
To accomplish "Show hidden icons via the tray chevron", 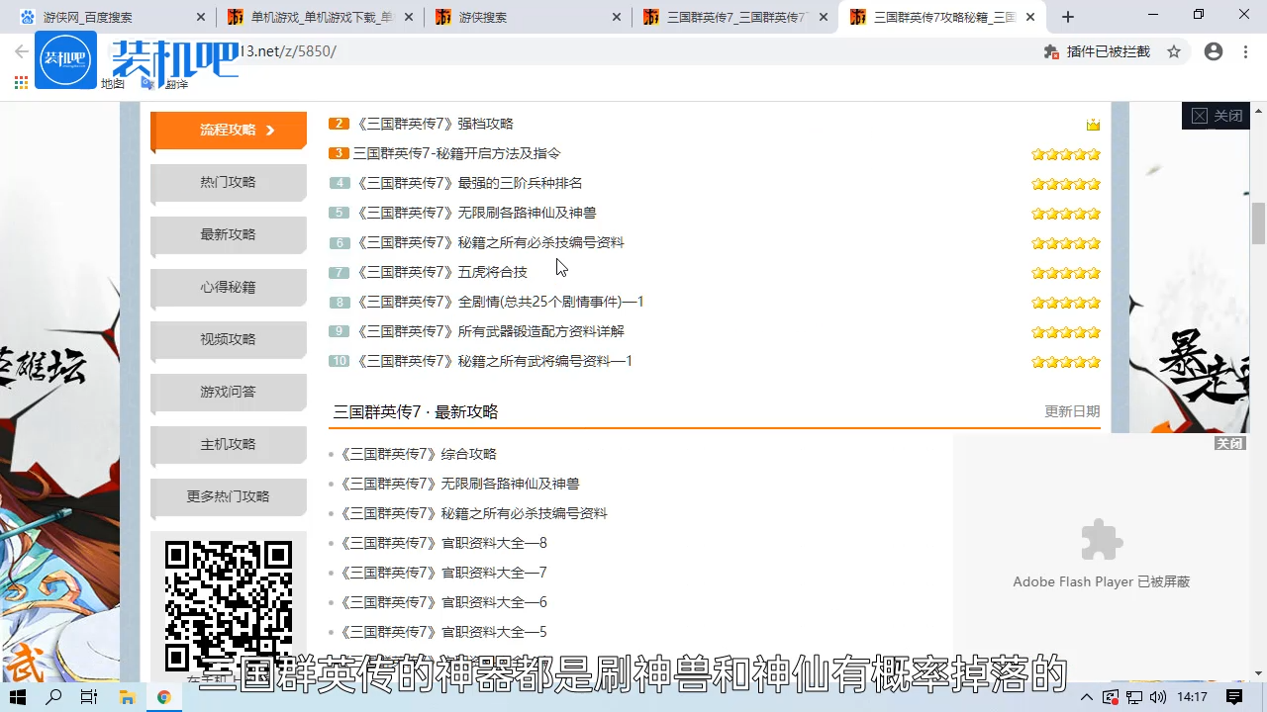I will (1087, 697).
